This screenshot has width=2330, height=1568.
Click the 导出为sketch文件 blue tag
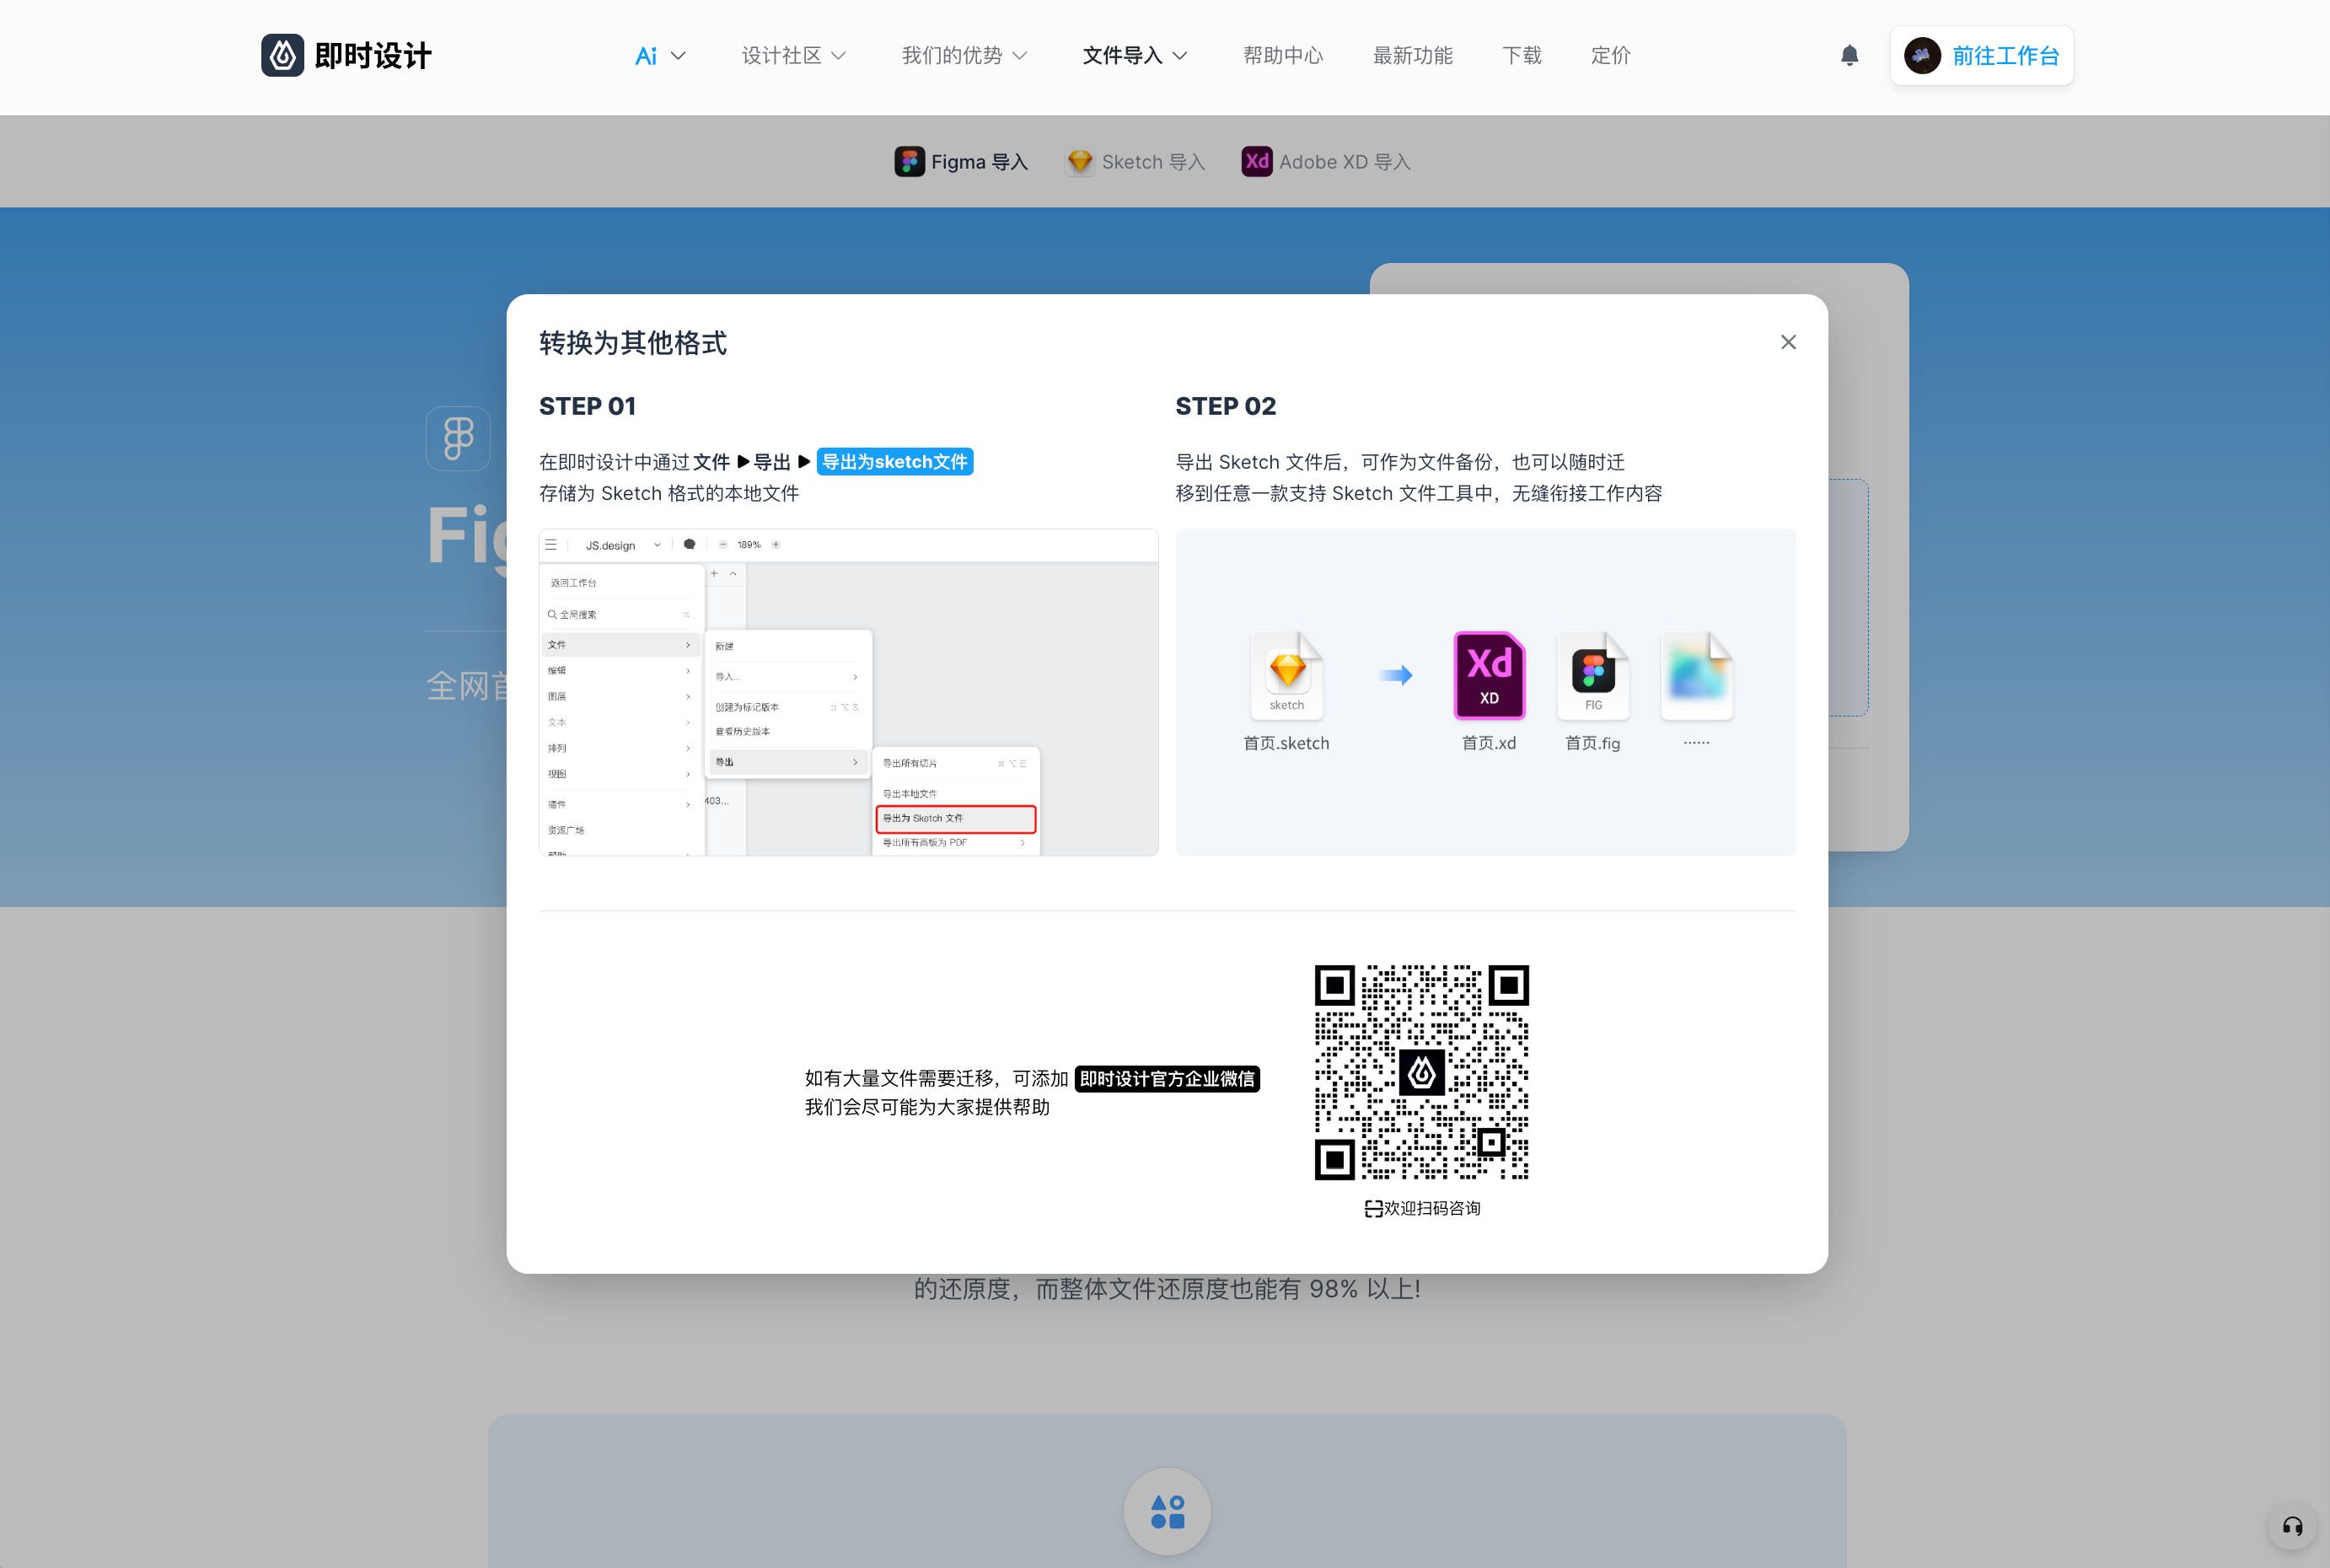pos(894,461)
